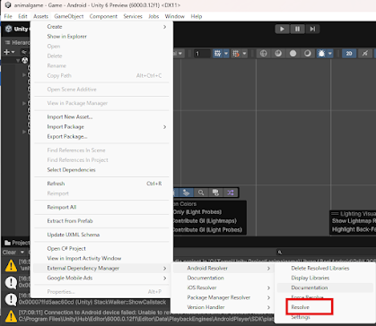
Task: Switch to the Project tab
Action: point(17,243)
